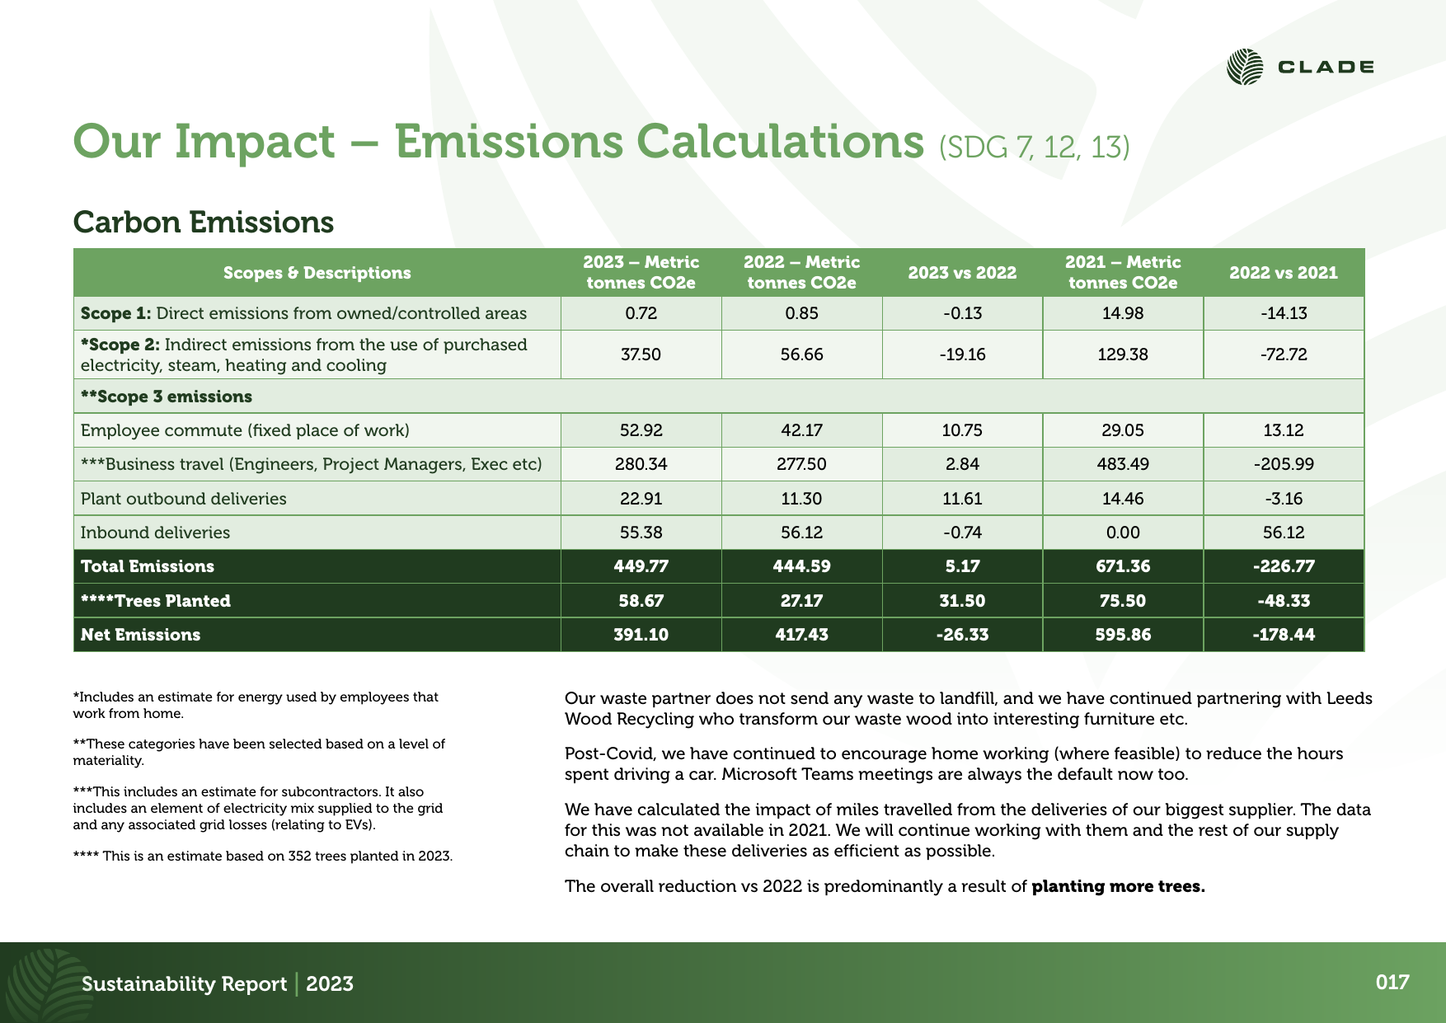The width and height of the screenshot is (1446, 1023).
Task: Click the '****Trees Planted' row label
Action: tap(155, 601)
